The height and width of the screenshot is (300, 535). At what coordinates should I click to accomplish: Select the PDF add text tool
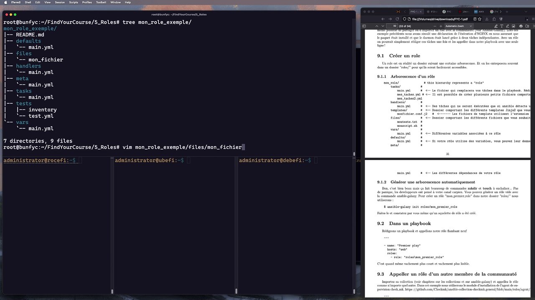pyautogui.click(x=502, y=26)
